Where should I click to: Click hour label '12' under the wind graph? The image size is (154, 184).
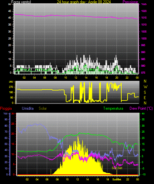pos(76,78)
